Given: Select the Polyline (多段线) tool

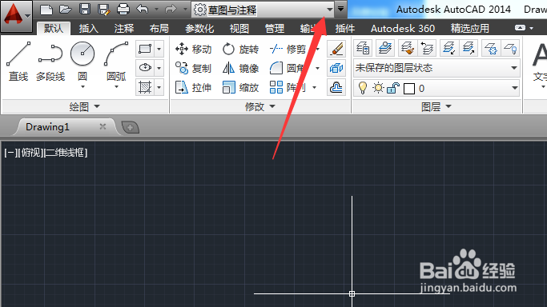Looking at the screenshot, I should (x=50, y=62).
